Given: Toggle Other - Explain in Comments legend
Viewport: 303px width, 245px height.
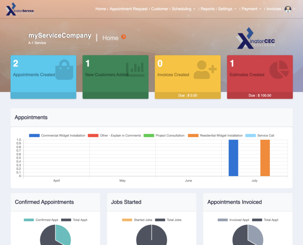Looking at the screenshot, I should [114, 135].
